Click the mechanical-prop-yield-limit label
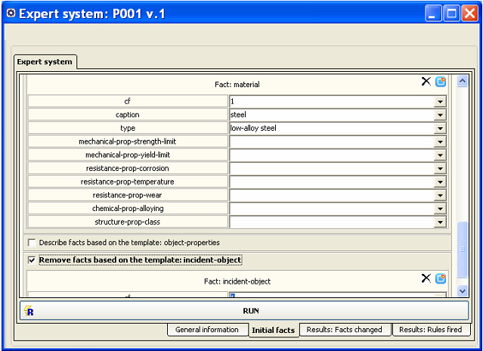 click(128, 155)
